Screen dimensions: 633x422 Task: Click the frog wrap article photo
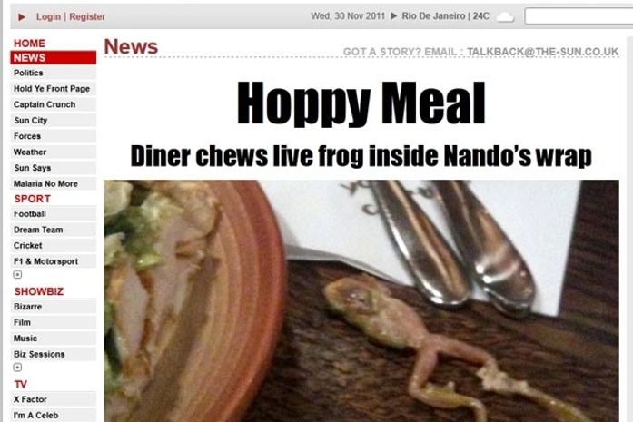coord(361,301)
